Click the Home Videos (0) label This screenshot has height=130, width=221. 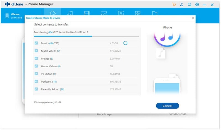[51, 66]
